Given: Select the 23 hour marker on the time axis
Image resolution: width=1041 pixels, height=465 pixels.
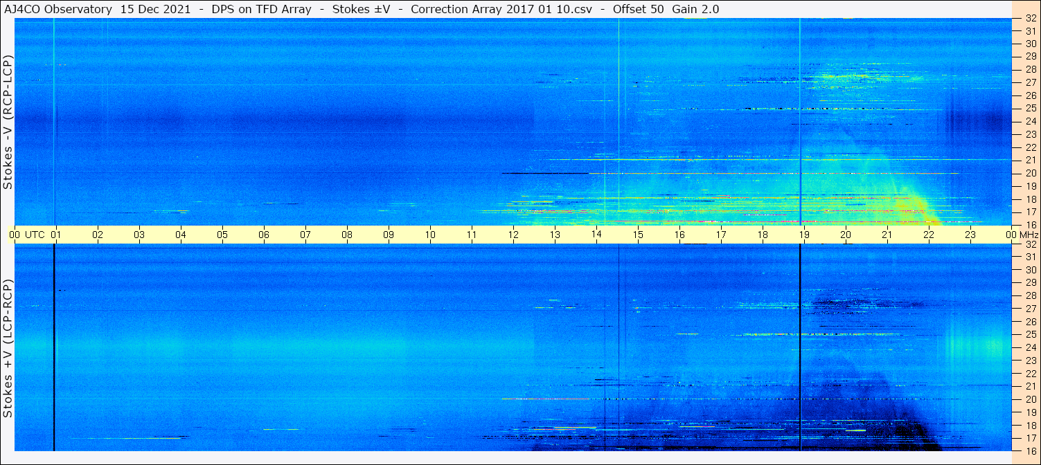Looking at the screenshot, I should (x=970, y=235).
